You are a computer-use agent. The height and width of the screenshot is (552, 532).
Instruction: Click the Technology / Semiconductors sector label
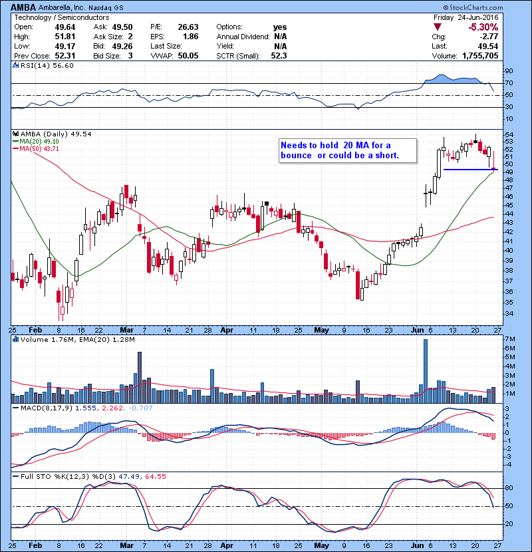[x=61, y=17]
